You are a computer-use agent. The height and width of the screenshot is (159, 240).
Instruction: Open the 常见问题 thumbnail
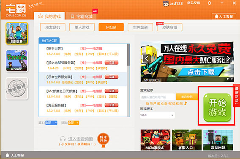coord(218,140)
